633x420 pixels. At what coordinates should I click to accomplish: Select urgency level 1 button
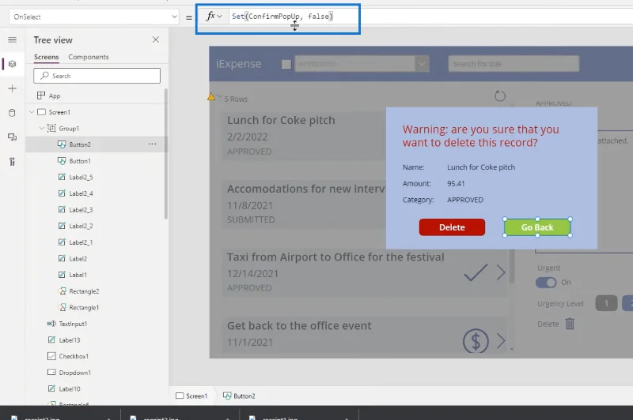tap(606, 303)
